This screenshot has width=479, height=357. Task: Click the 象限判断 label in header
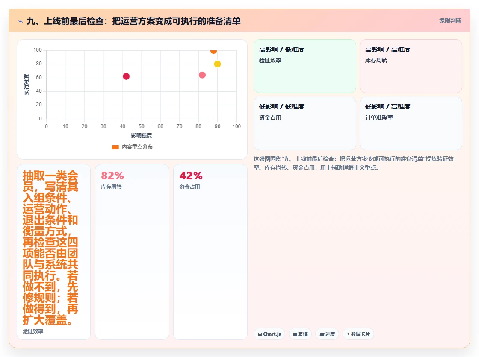[x=450, y=20]
